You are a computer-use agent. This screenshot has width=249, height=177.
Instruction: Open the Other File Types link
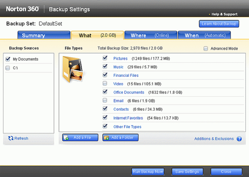tap(127, 127)
